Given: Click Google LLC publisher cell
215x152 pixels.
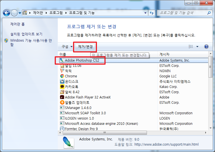Looking at the screenshot, I should (168, 76).
